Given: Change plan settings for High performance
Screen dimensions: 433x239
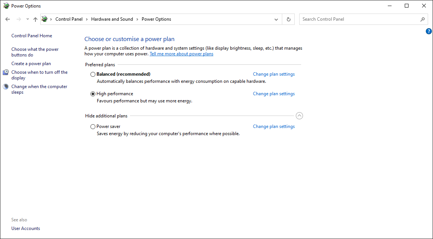Looking at the screenshot, I should pyautogui.click(x=274, y=94).
